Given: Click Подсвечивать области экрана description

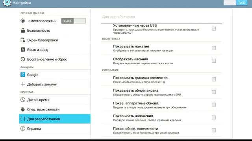Looking at the screenshot, I should (147, 95).
